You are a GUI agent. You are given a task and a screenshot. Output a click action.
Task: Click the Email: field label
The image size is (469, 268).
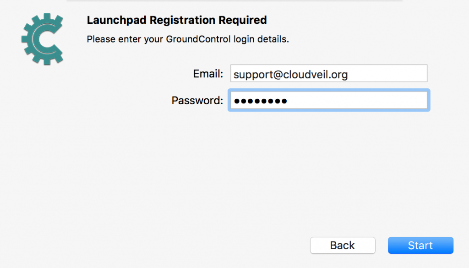(x=208, y=74)
